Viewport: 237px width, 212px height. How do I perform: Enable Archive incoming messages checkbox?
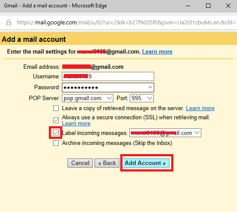(56, 143)
